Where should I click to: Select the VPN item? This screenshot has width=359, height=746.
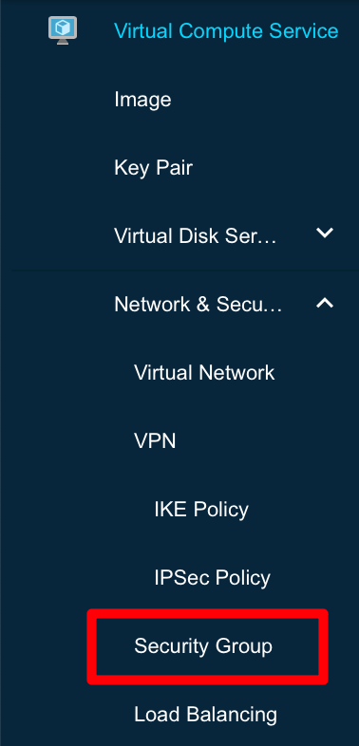pos(155,441)
